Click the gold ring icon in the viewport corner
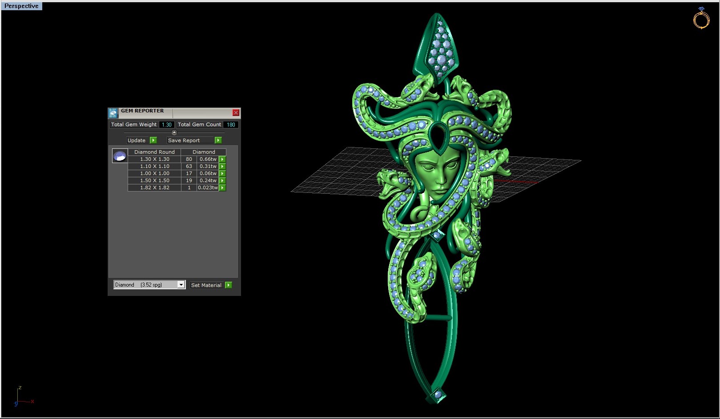This screenshot has height=419, width=720. [701, 18]
